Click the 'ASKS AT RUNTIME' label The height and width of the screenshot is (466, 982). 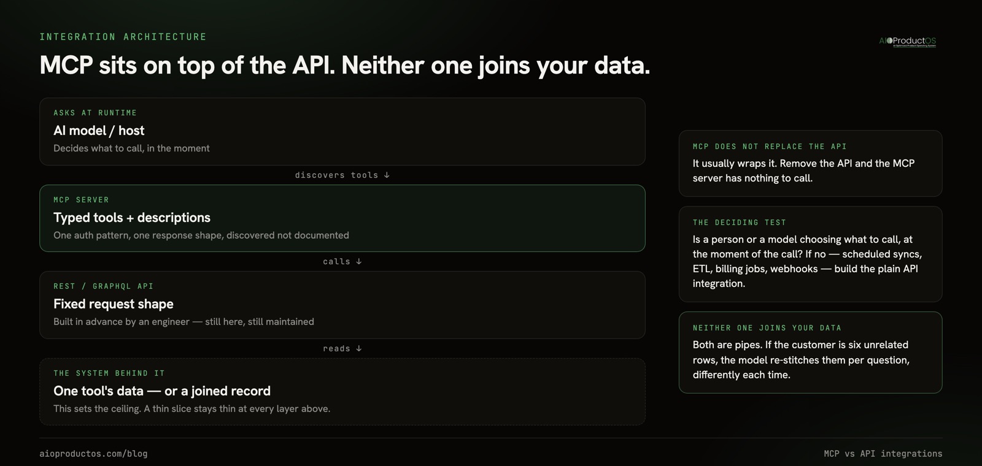click(95, 113)
